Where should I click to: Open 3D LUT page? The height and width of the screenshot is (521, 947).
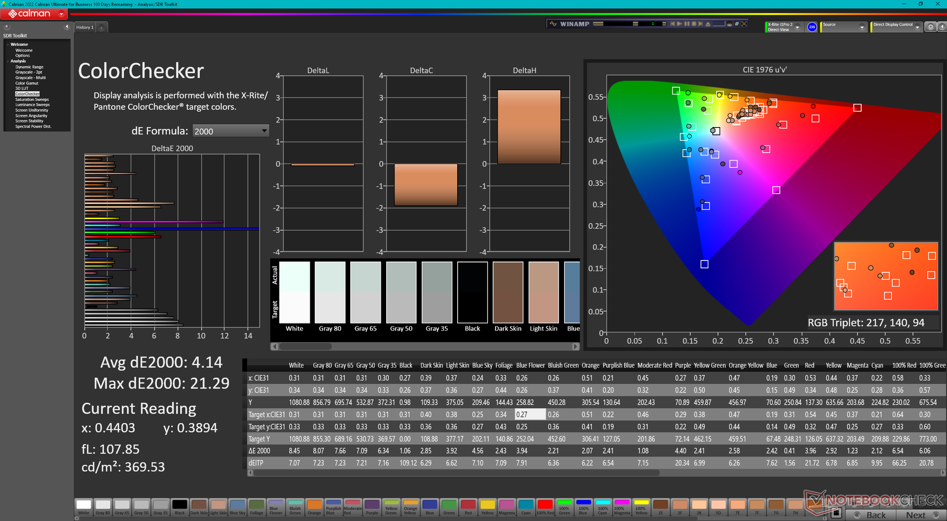(22, 89)
